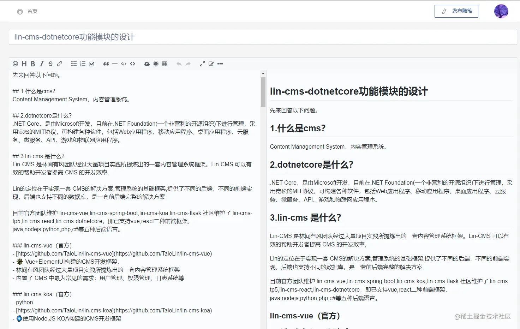Click the '使用Node.JS KOA构建的CMS开发框架' line
The width and height of the screenshot is (520, 329).
point(67,319)
